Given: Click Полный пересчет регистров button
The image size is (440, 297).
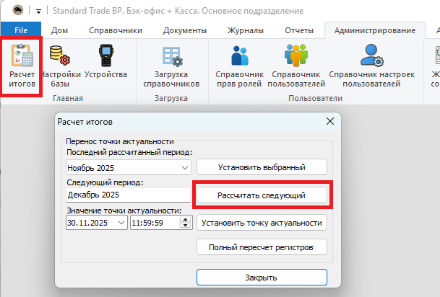Looking at the screenshot, I should 262,247.
